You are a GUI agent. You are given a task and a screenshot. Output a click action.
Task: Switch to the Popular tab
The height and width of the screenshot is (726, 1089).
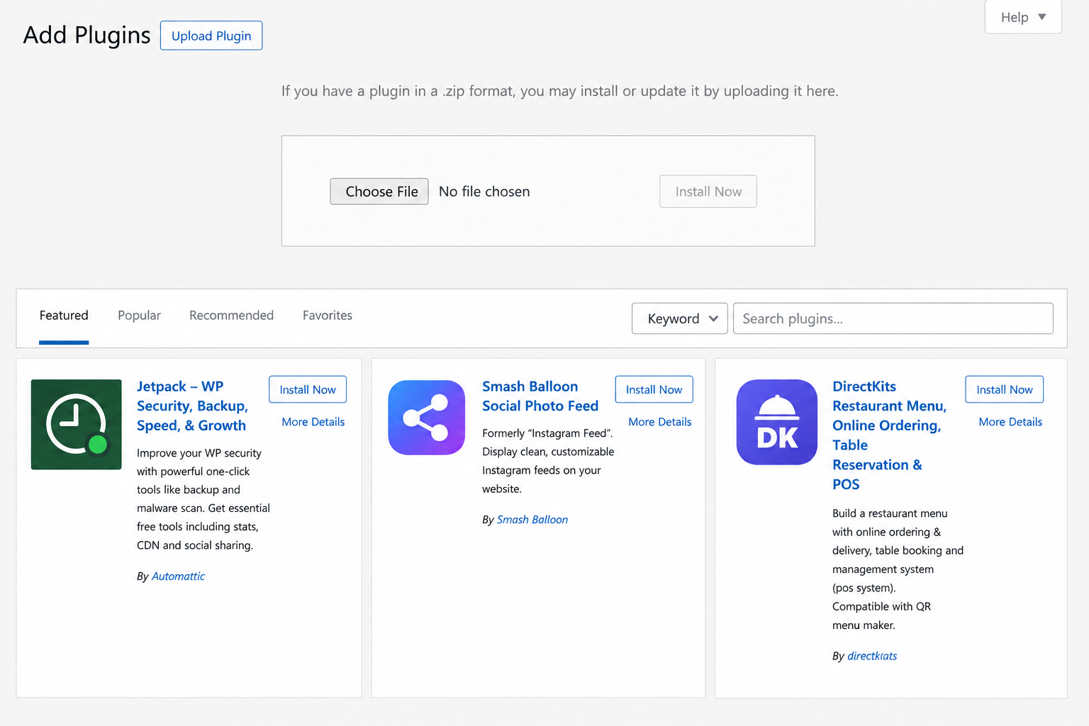pyautogui.click(x=139, y=315)
